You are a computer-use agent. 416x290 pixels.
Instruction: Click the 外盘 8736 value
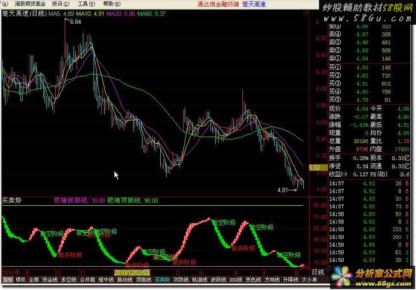pyautogui.click(x=362, y=149)
